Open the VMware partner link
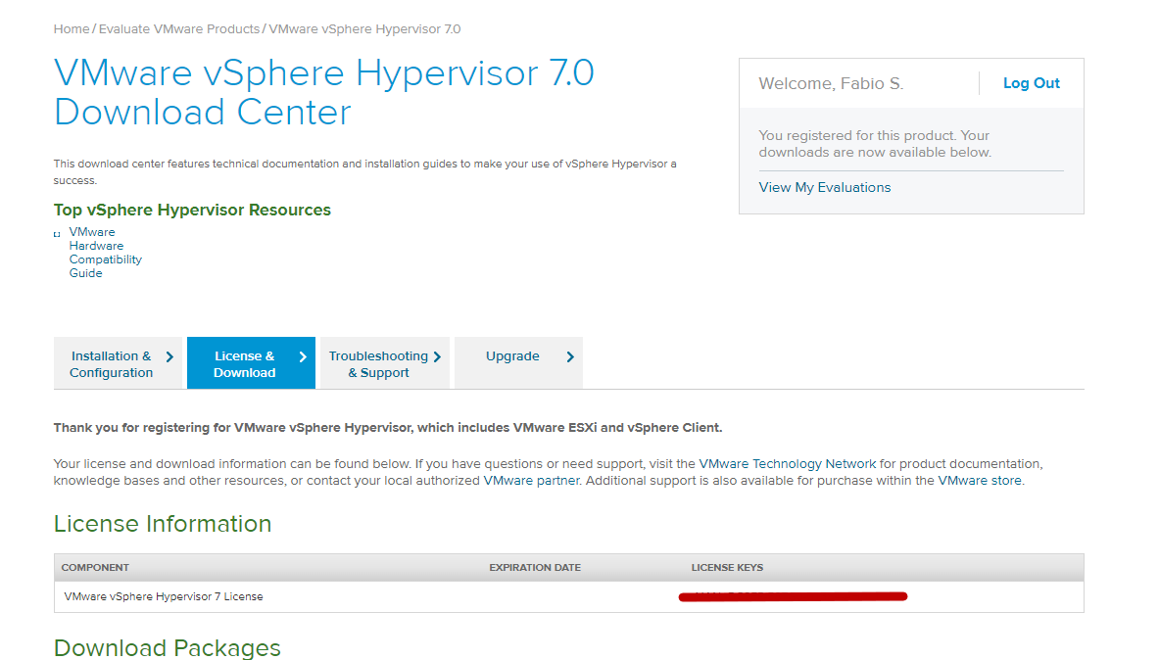The height and width of the screenshot is (660, 1159). click(531, 481)
